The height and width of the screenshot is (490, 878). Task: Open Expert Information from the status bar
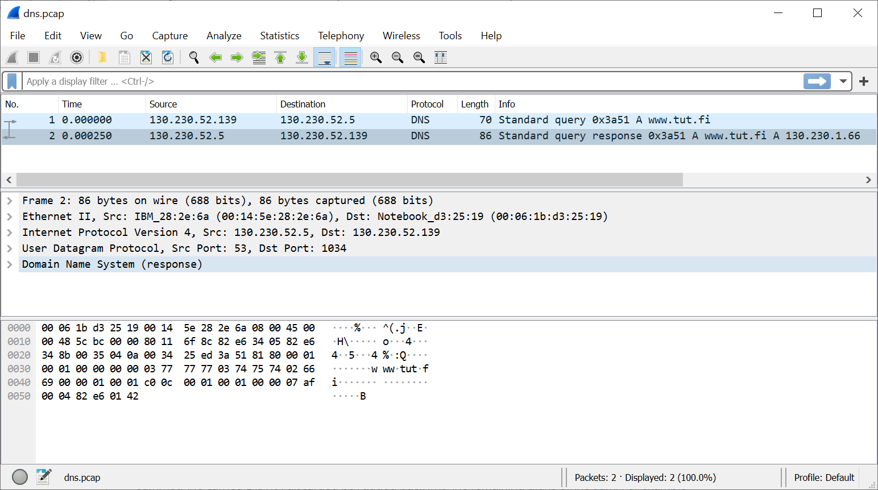(x=19, y=477)
